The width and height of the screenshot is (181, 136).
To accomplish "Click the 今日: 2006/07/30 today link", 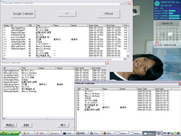I will 167,45.
